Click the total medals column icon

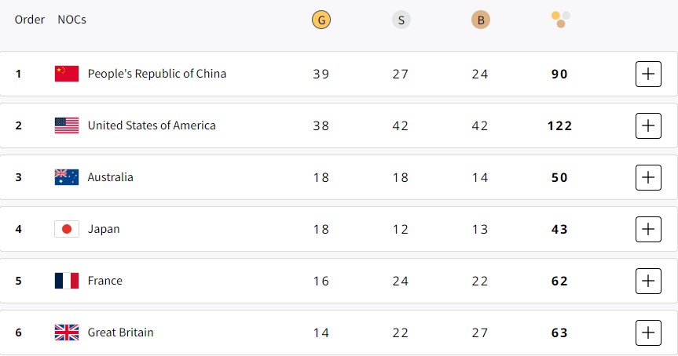tap(560, 19)
